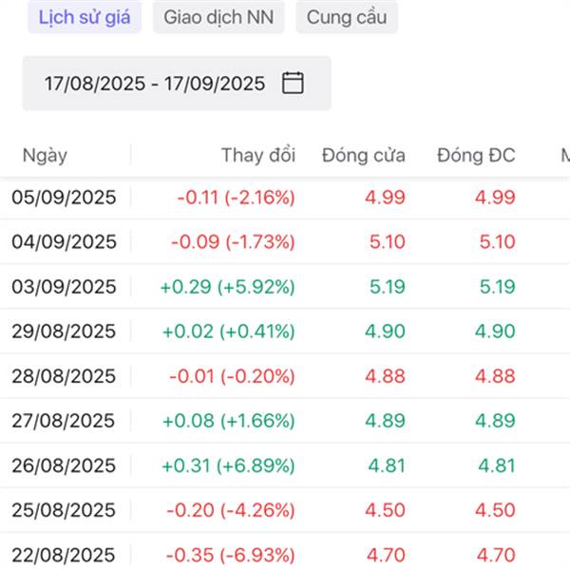Select the 25/08/2025 date cell

[64, 510]
